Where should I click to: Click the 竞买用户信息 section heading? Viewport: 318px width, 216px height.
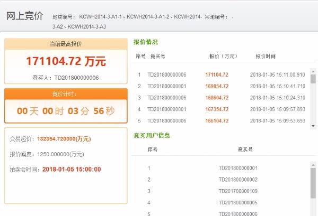pyautogui.click(x=152, y=135)
